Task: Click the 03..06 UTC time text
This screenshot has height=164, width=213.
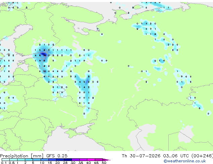Action: click(176, 156)
